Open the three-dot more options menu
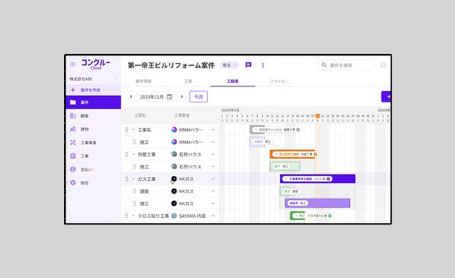 (x=263, y=65)
